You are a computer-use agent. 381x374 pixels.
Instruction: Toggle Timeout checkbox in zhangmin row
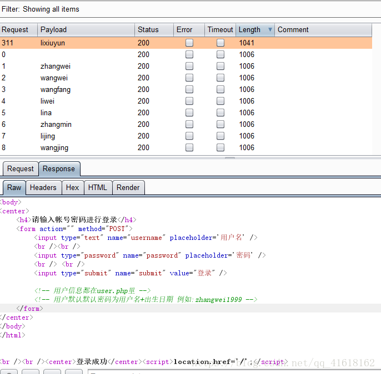coord(220,124)
